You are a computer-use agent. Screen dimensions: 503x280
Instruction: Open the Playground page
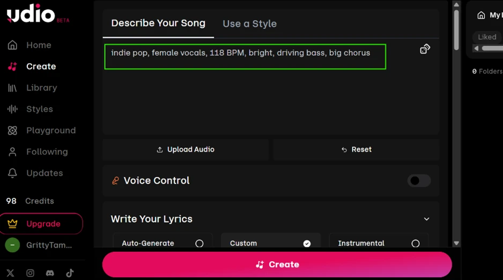pos(42,131)
